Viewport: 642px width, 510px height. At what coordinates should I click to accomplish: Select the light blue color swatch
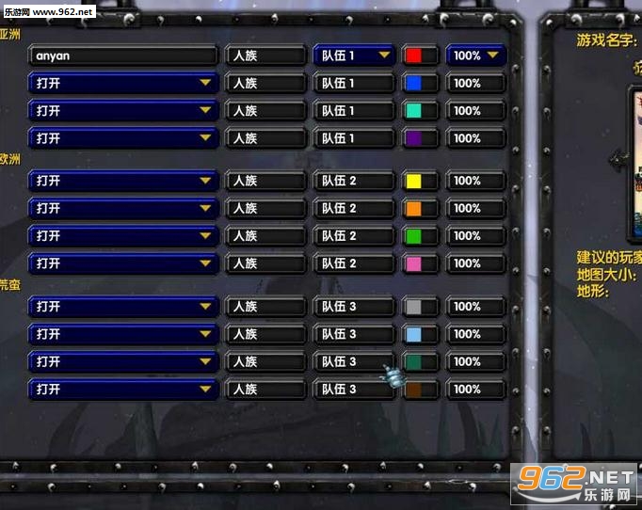pyautogui.click(x=413, y=334)
